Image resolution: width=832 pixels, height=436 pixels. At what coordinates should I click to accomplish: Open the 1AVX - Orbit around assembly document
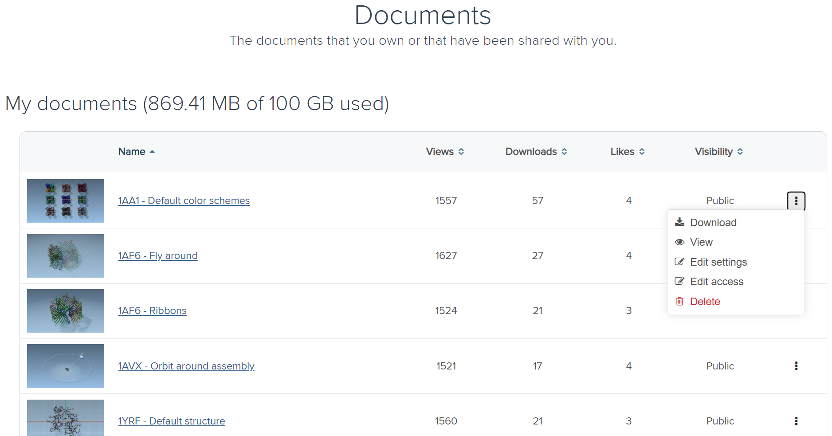click(x=186, y=366)
